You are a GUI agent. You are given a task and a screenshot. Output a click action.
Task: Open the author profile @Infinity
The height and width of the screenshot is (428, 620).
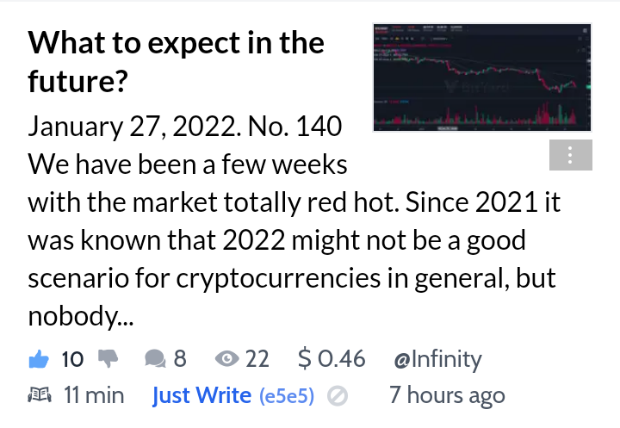[x=437, y=359]
